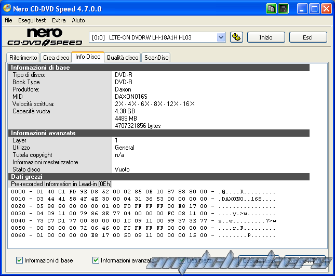This screenshot has width=335, height=276.
Task: Uncheck the Informazioni di base checkbox
Action: pos(20,260)
